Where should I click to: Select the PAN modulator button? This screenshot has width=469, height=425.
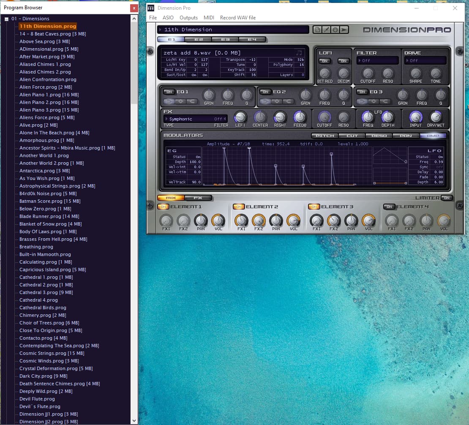click(x=406, y=136)
